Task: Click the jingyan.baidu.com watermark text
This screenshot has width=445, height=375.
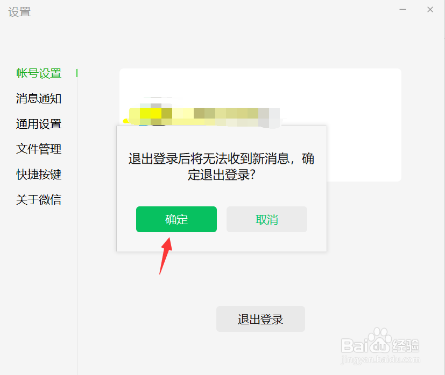Action: (x=380, y=360)
